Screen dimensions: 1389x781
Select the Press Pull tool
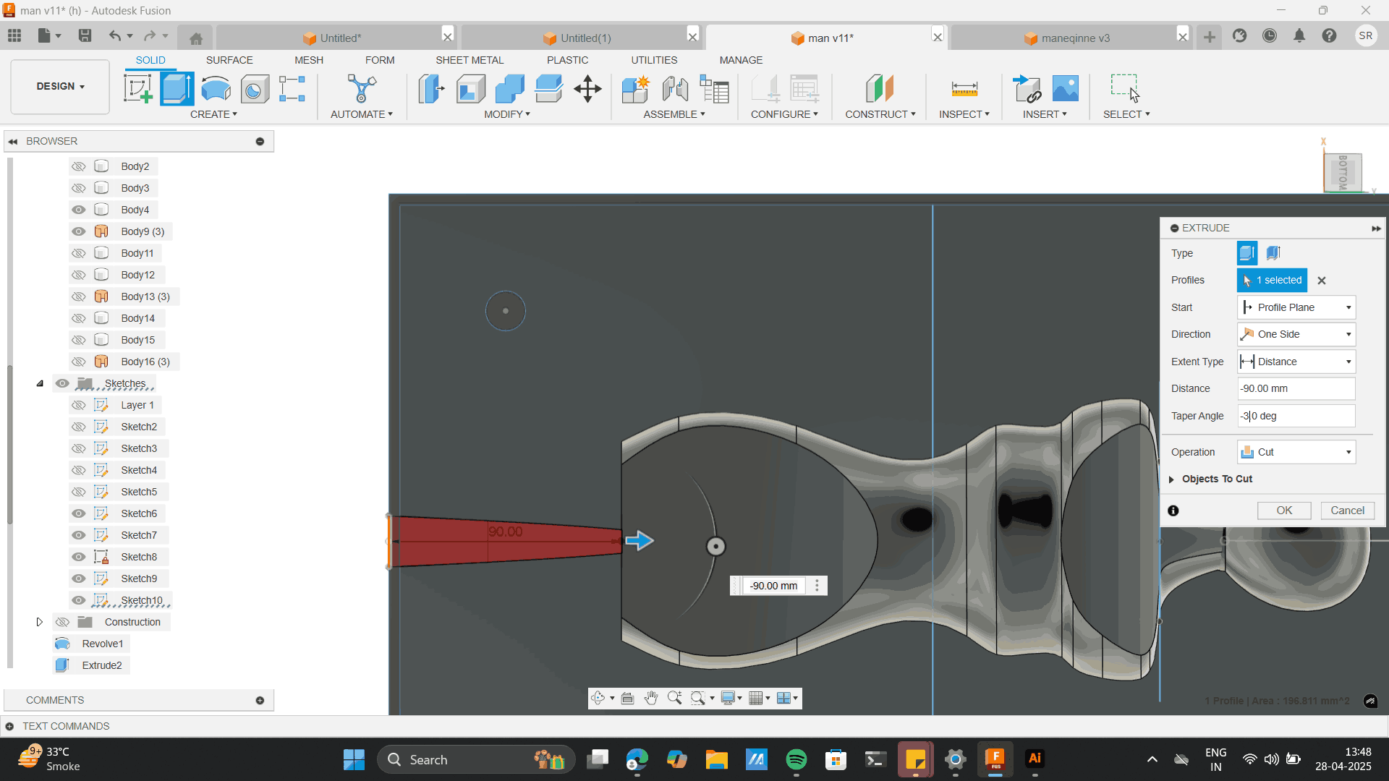pos(431,89)
